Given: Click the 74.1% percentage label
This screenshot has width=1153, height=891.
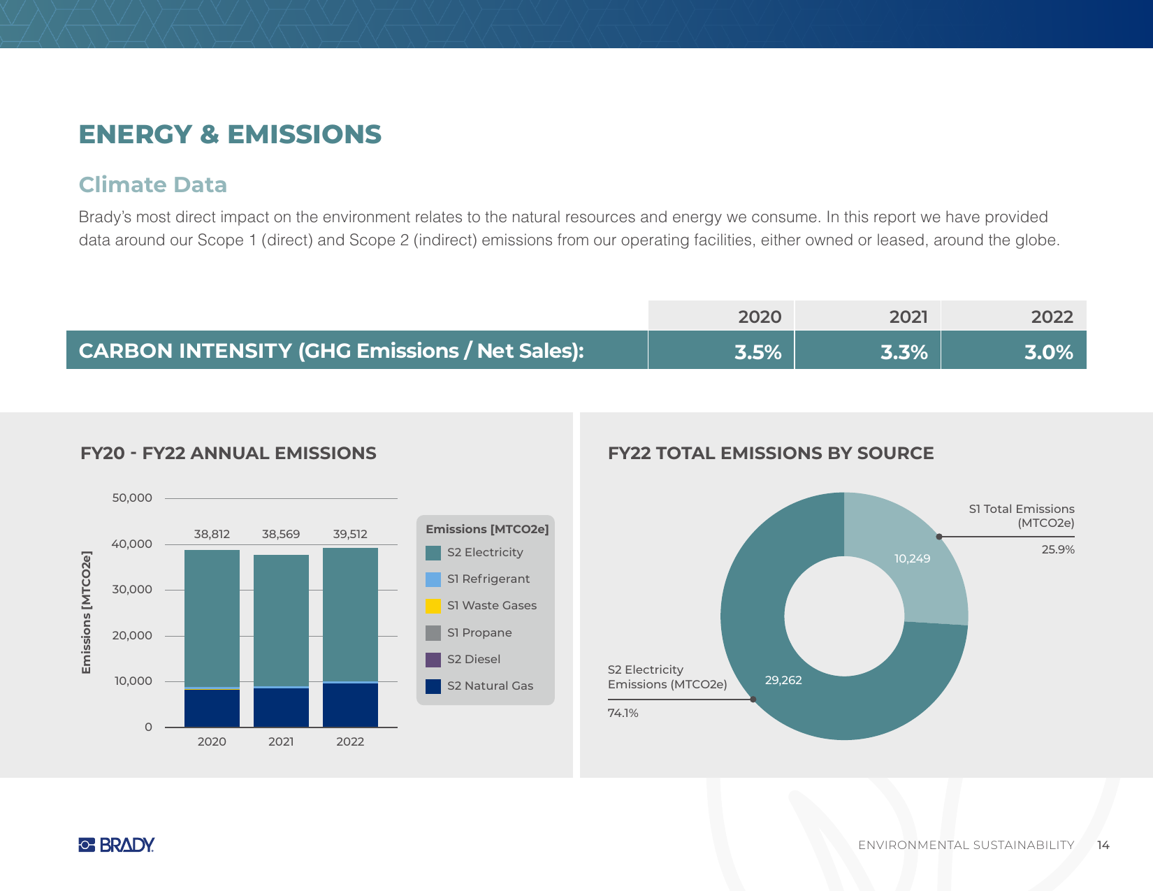Looking at the screenshot, I should click(623, 713).
